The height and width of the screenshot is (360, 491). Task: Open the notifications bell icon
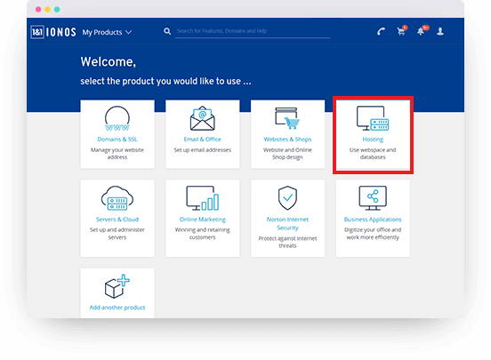[423, 30]
